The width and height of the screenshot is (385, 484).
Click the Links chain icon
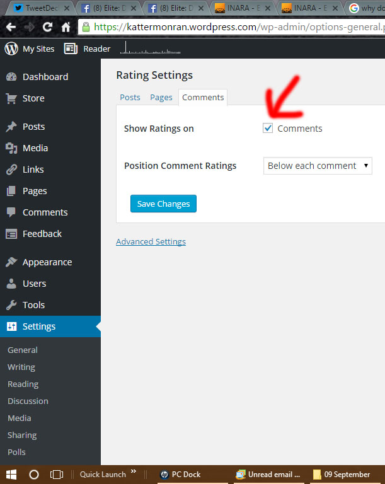(11, 170)
